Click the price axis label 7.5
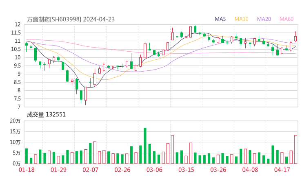The width and height of the screenshot is (302, 179). [17, 99]
